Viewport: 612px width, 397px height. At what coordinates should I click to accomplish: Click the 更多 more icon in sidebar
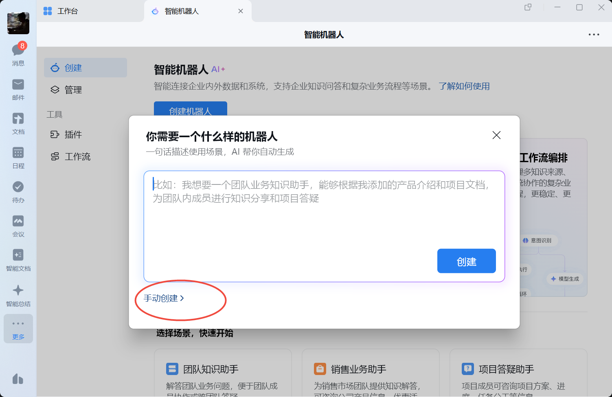(x=18, y=329)
